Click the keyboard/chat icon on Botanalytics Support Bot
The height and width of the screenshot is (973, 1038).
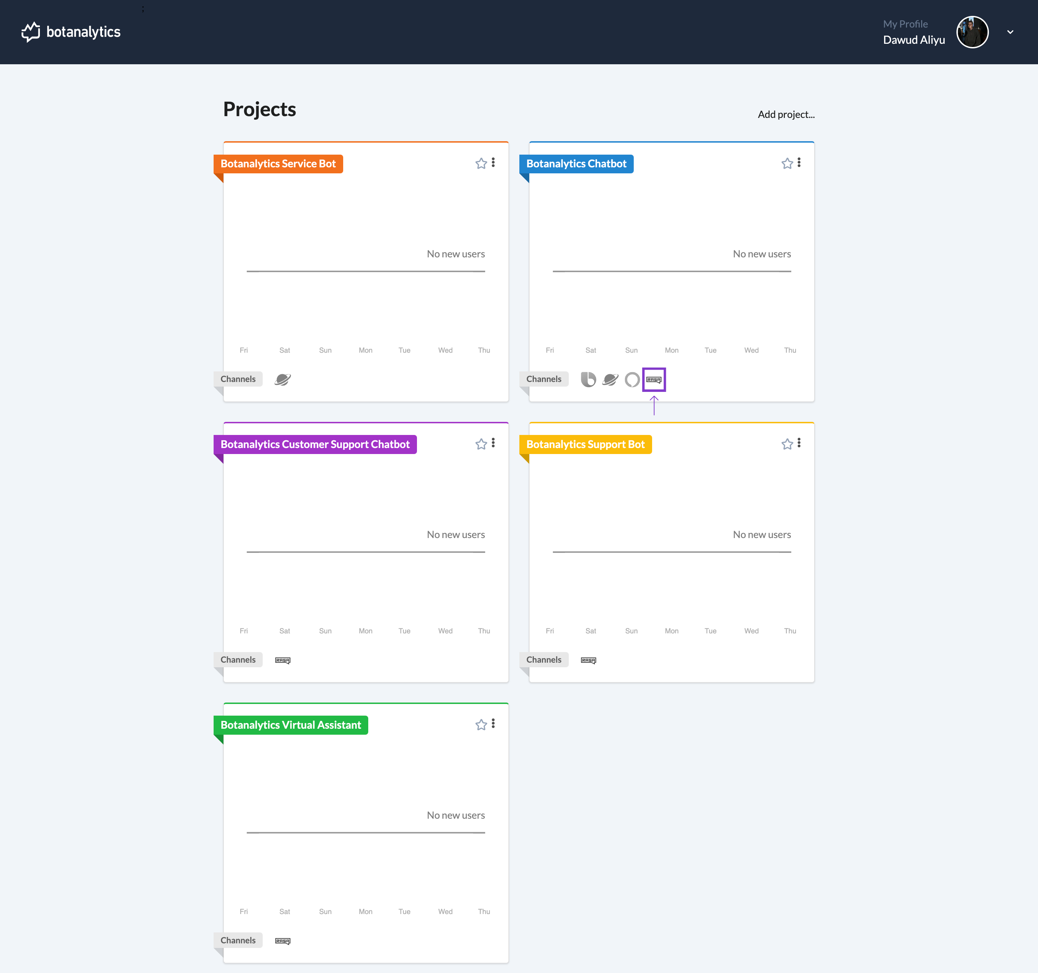(x=588, y=659)
